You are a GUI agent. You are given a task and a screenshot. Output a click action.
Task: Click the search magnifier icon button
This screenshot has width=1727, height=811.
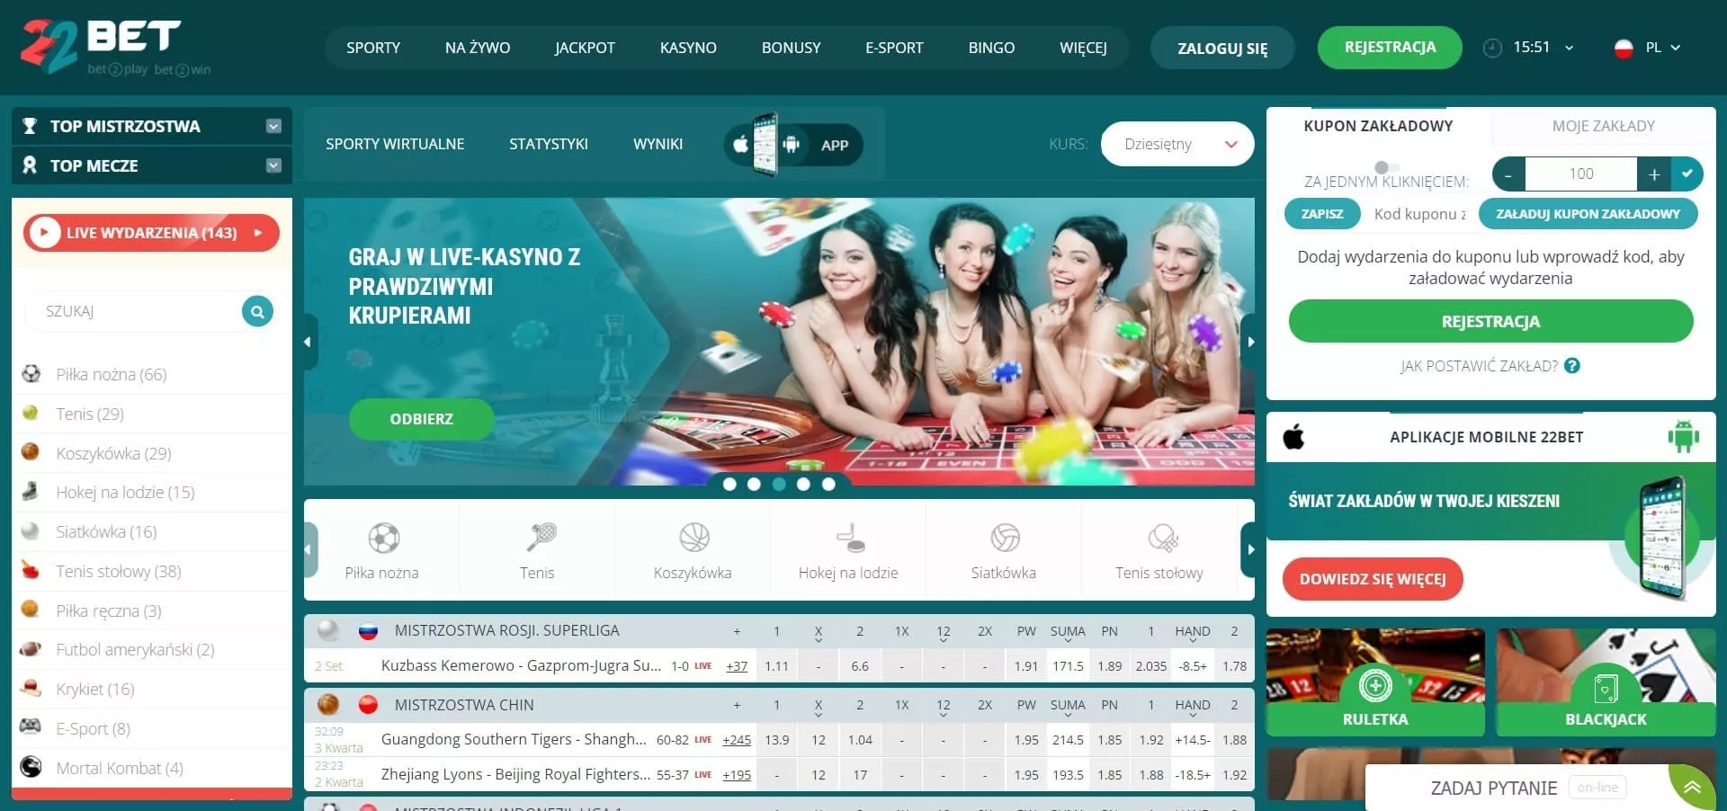click(x=257, y=311)
